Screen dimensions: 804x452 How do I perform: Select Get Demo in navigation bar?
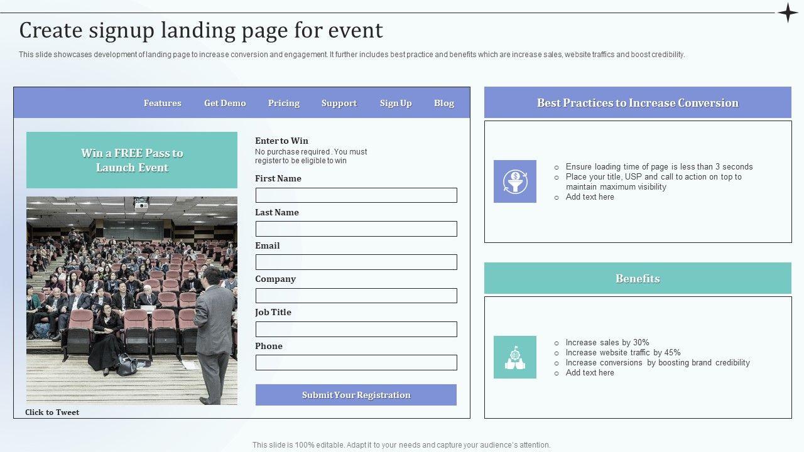coord(225,103)
